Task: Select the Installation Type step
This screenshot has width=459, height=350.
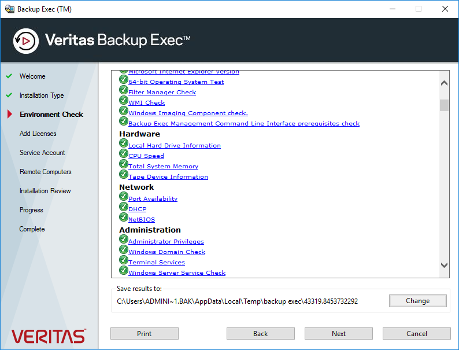Action: coord(42,95)
